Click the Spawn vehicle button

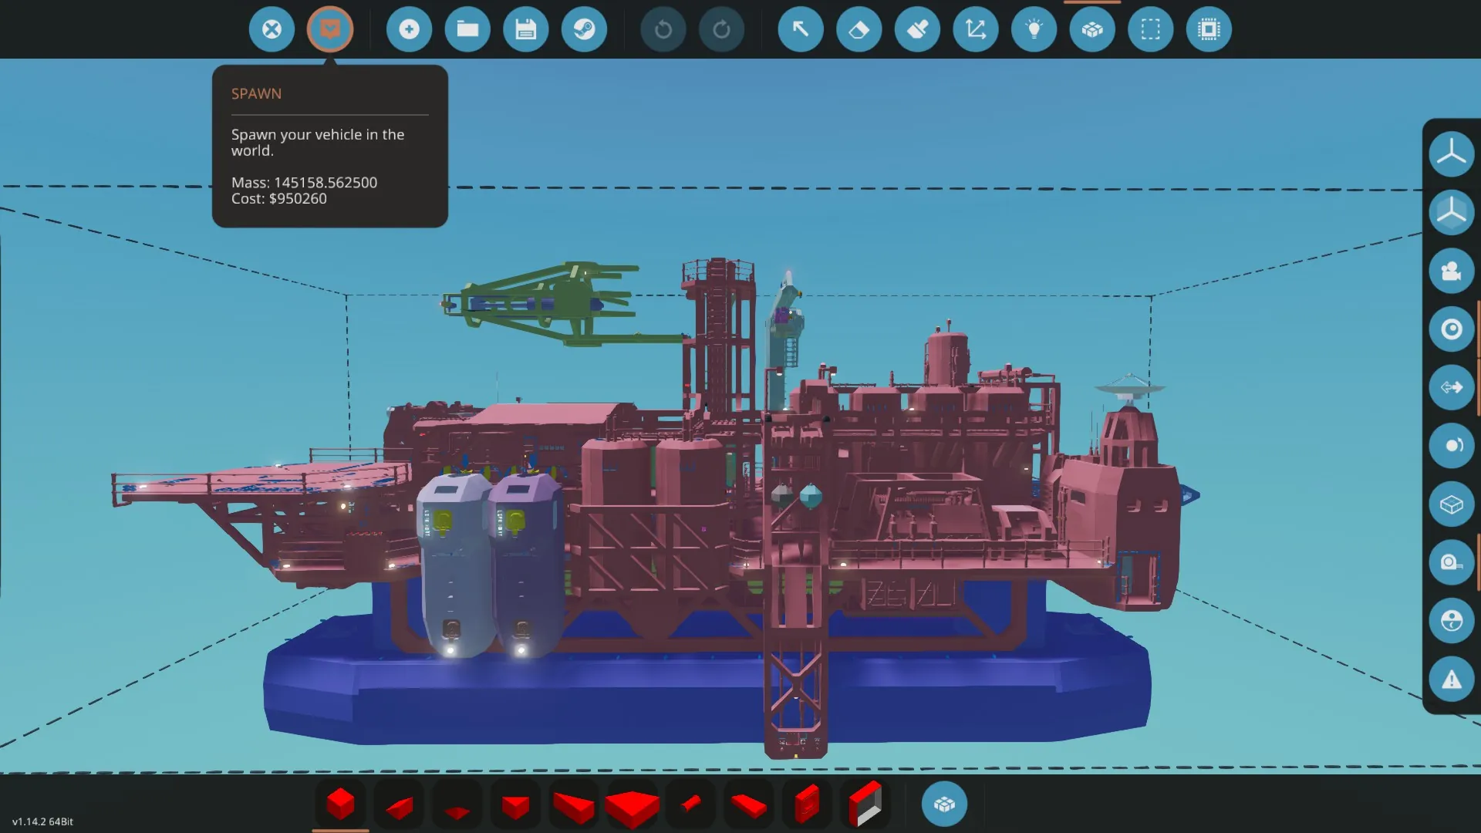(x=329, y=29)
